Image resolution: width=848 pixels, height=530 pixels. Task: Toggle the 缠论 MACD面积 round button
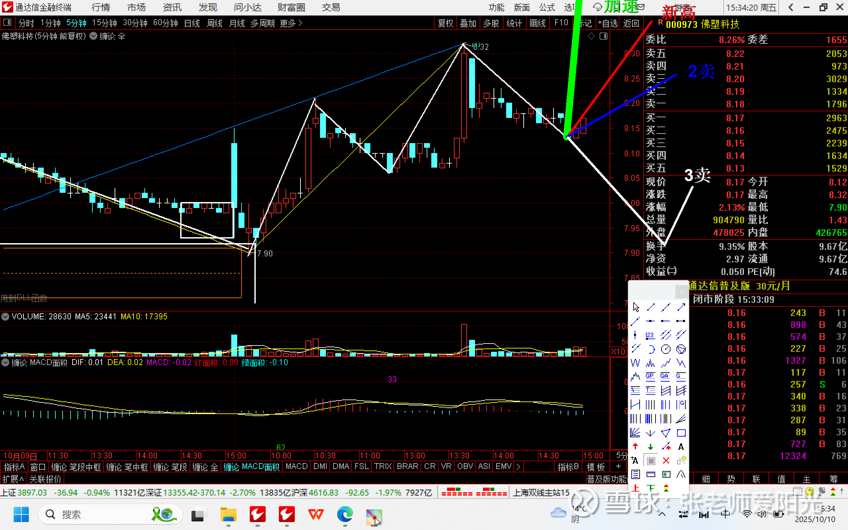[5, 362]
